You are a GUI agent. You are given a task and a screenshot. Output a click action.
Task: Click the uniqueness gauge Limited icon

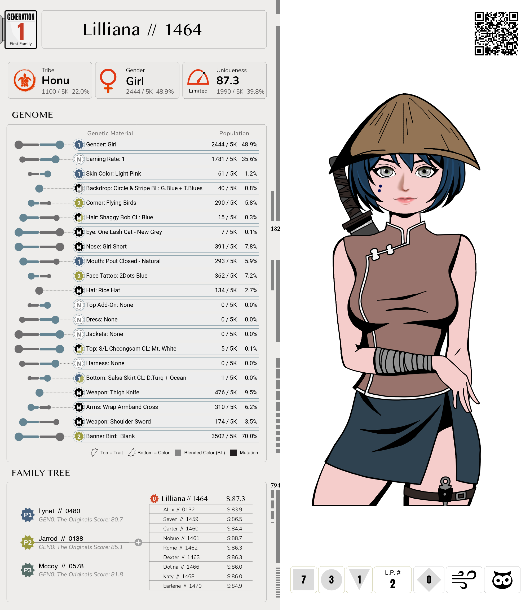pos(198,77)
